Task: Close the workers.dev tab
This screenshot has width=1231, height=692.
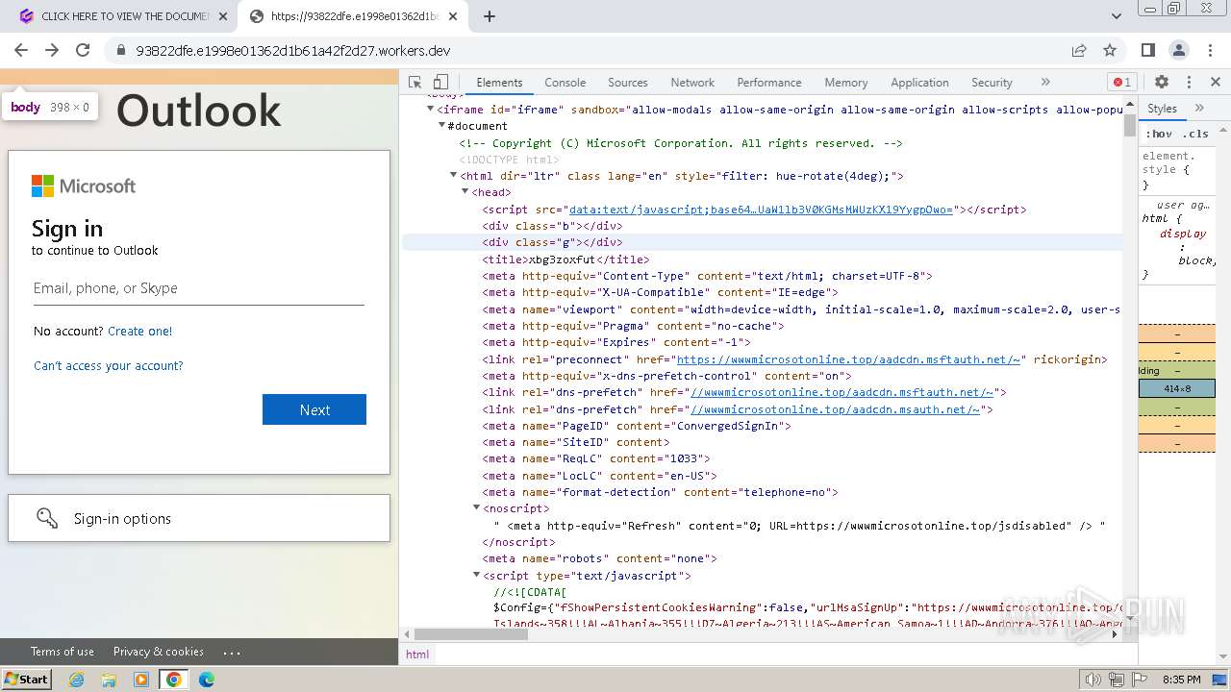Action: (453, 16)
